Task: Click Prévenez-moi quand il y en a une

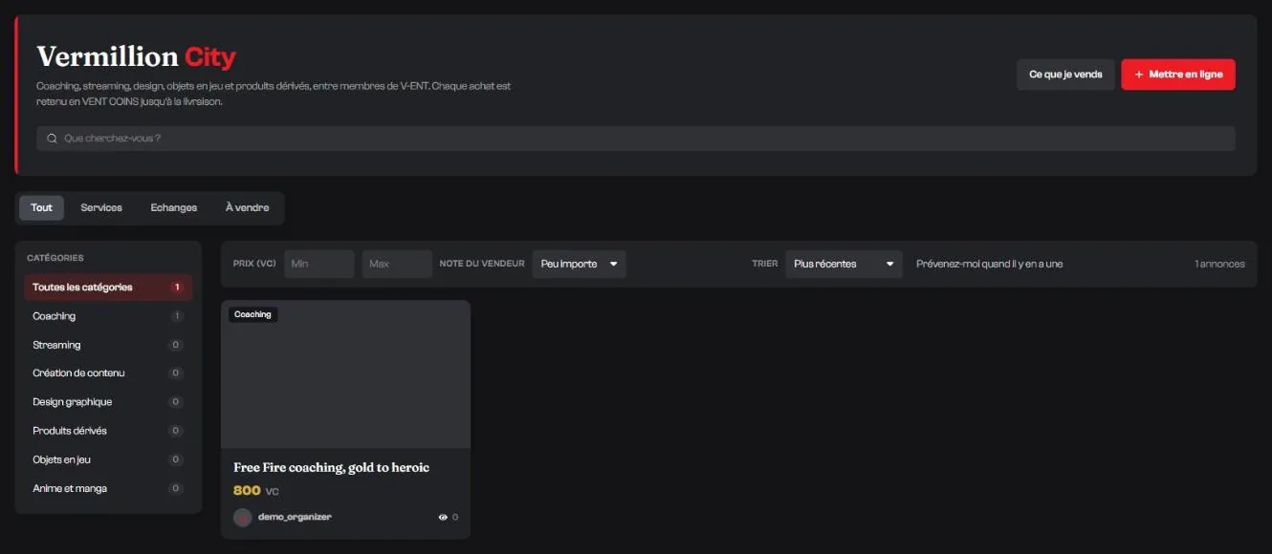Action: [989, 264]
